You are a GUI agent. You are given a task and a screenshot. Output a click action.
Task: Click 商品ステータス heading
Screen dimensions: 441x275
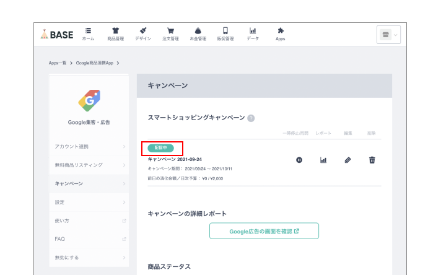click(x=169, y=266)
